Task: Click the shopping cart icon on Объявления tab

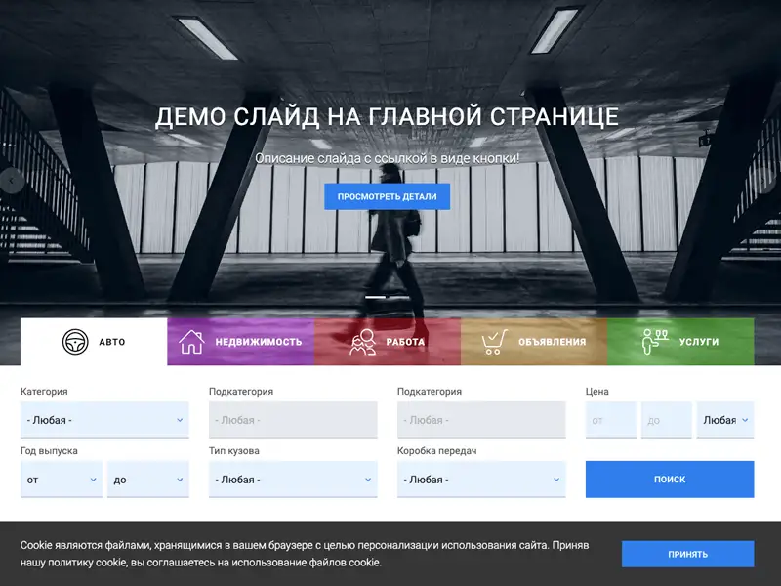Action: click(494, 342)
